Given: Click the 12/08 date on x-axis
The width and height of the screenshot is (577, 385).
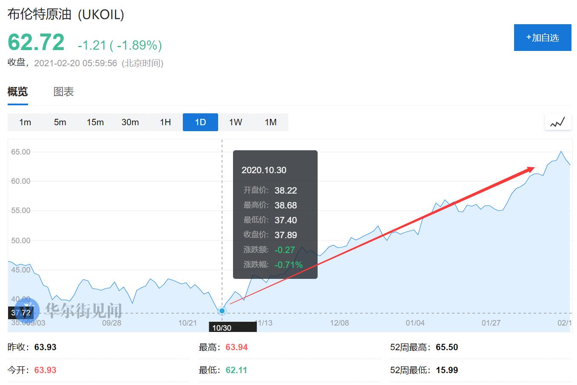Looking at the screenshot, I should pyautogui.click(x=339, y=323).
